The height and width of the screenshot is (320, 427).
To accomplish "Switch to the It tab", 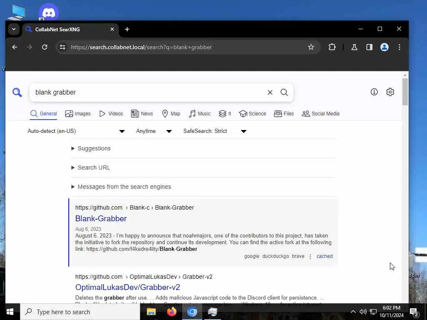I will (x=225, y=114).
